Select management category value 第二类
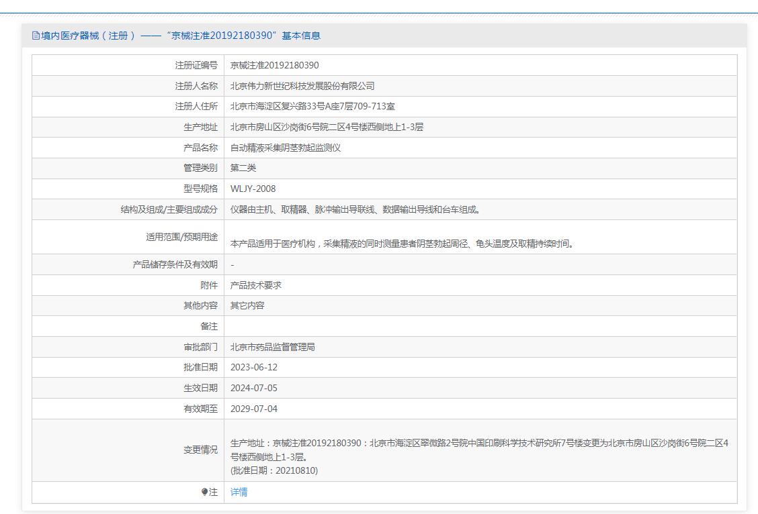 coord(243,168)
